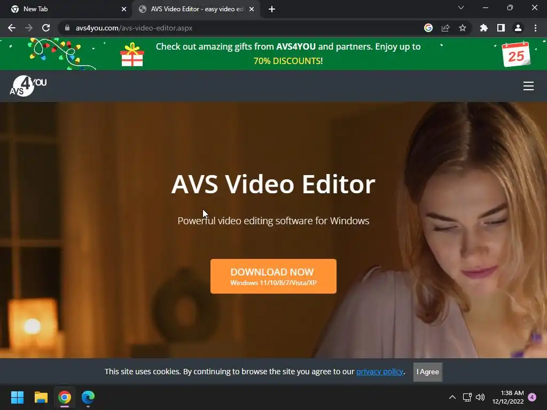Close the AVS Video Editor tab
This screenshot has width=547, height=410.
252,9
